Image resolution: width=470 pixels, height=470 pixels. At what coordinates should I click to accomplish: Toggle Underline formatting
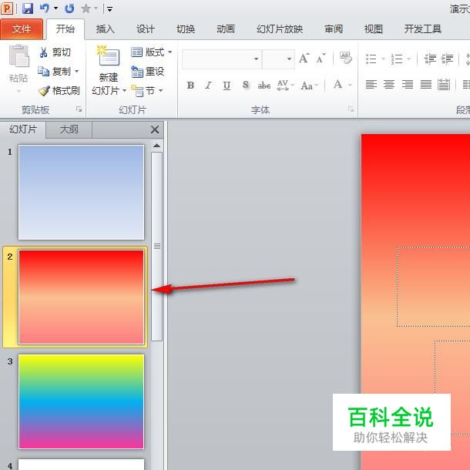pos(227,86)
